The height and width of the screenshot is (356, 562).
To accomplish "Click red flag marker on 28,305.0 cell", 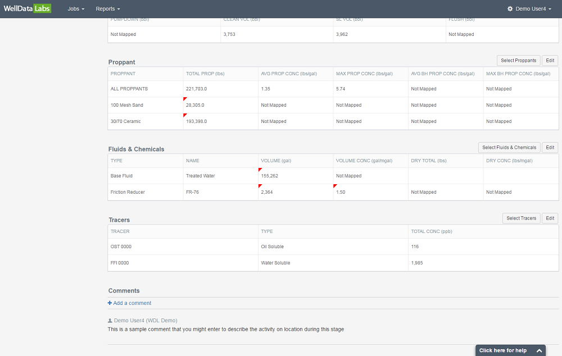I will (x=185, y=99).
